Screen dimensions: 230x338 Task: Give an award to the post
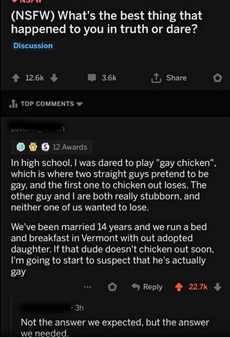coord(218,78)
